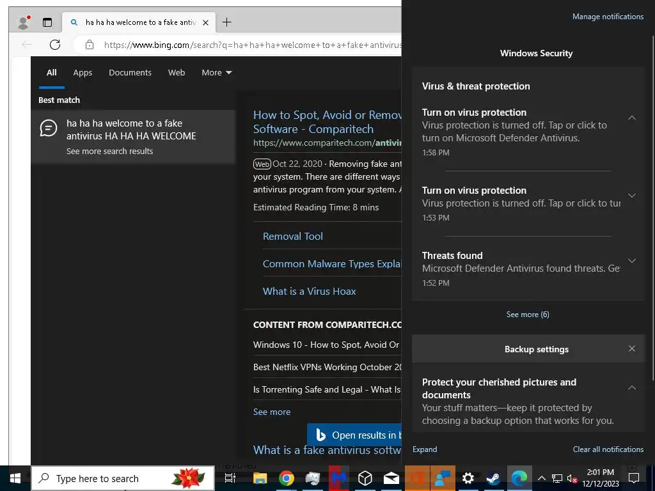This screenshot has height=491, width=655.
Task: Toggle the action center notification icon
Action: click(634, 478)
